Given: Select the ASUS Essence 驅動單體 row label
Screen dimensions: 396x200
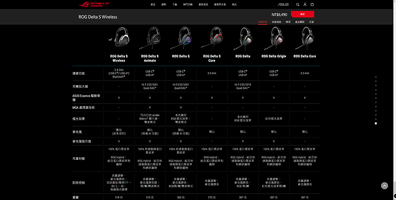Looking at the screenshot, I should 86,98.
